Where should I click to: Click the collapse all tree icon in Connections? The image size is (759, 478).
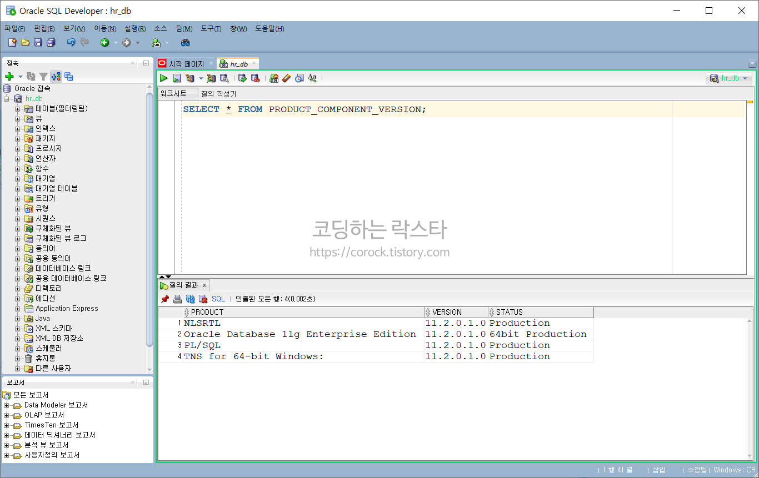pyautogui.click(x=69, y=77)
